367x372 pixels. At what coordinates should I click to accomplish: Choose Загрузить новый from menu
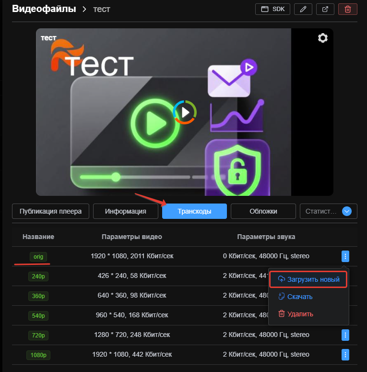coord(308,279)
